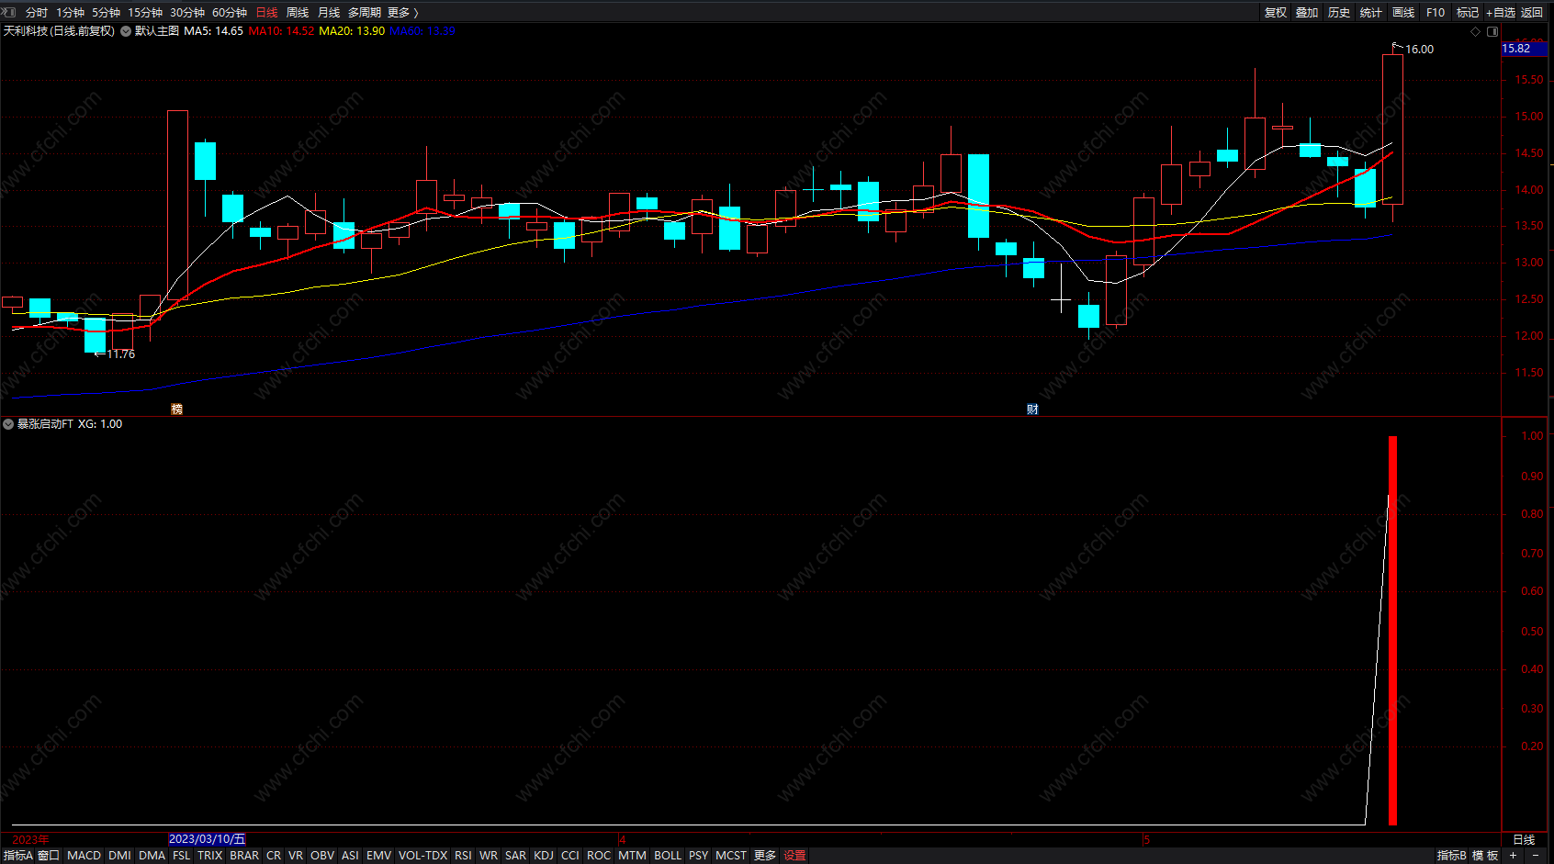Click the 16.00 high price label
Screen dimensions: 1554x864
tap(1419, 50)
